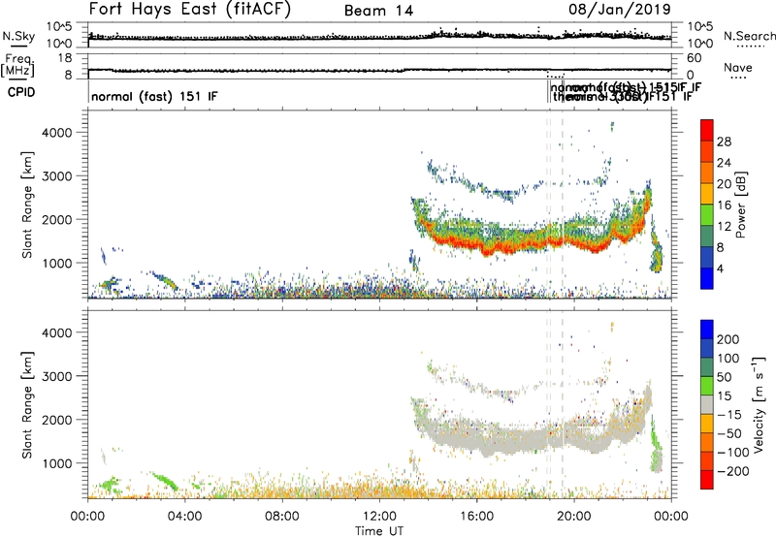The height and width of the screenshot is (537, 776).
Task: Click the "20:00" time tick label
Action: point(573,517)
